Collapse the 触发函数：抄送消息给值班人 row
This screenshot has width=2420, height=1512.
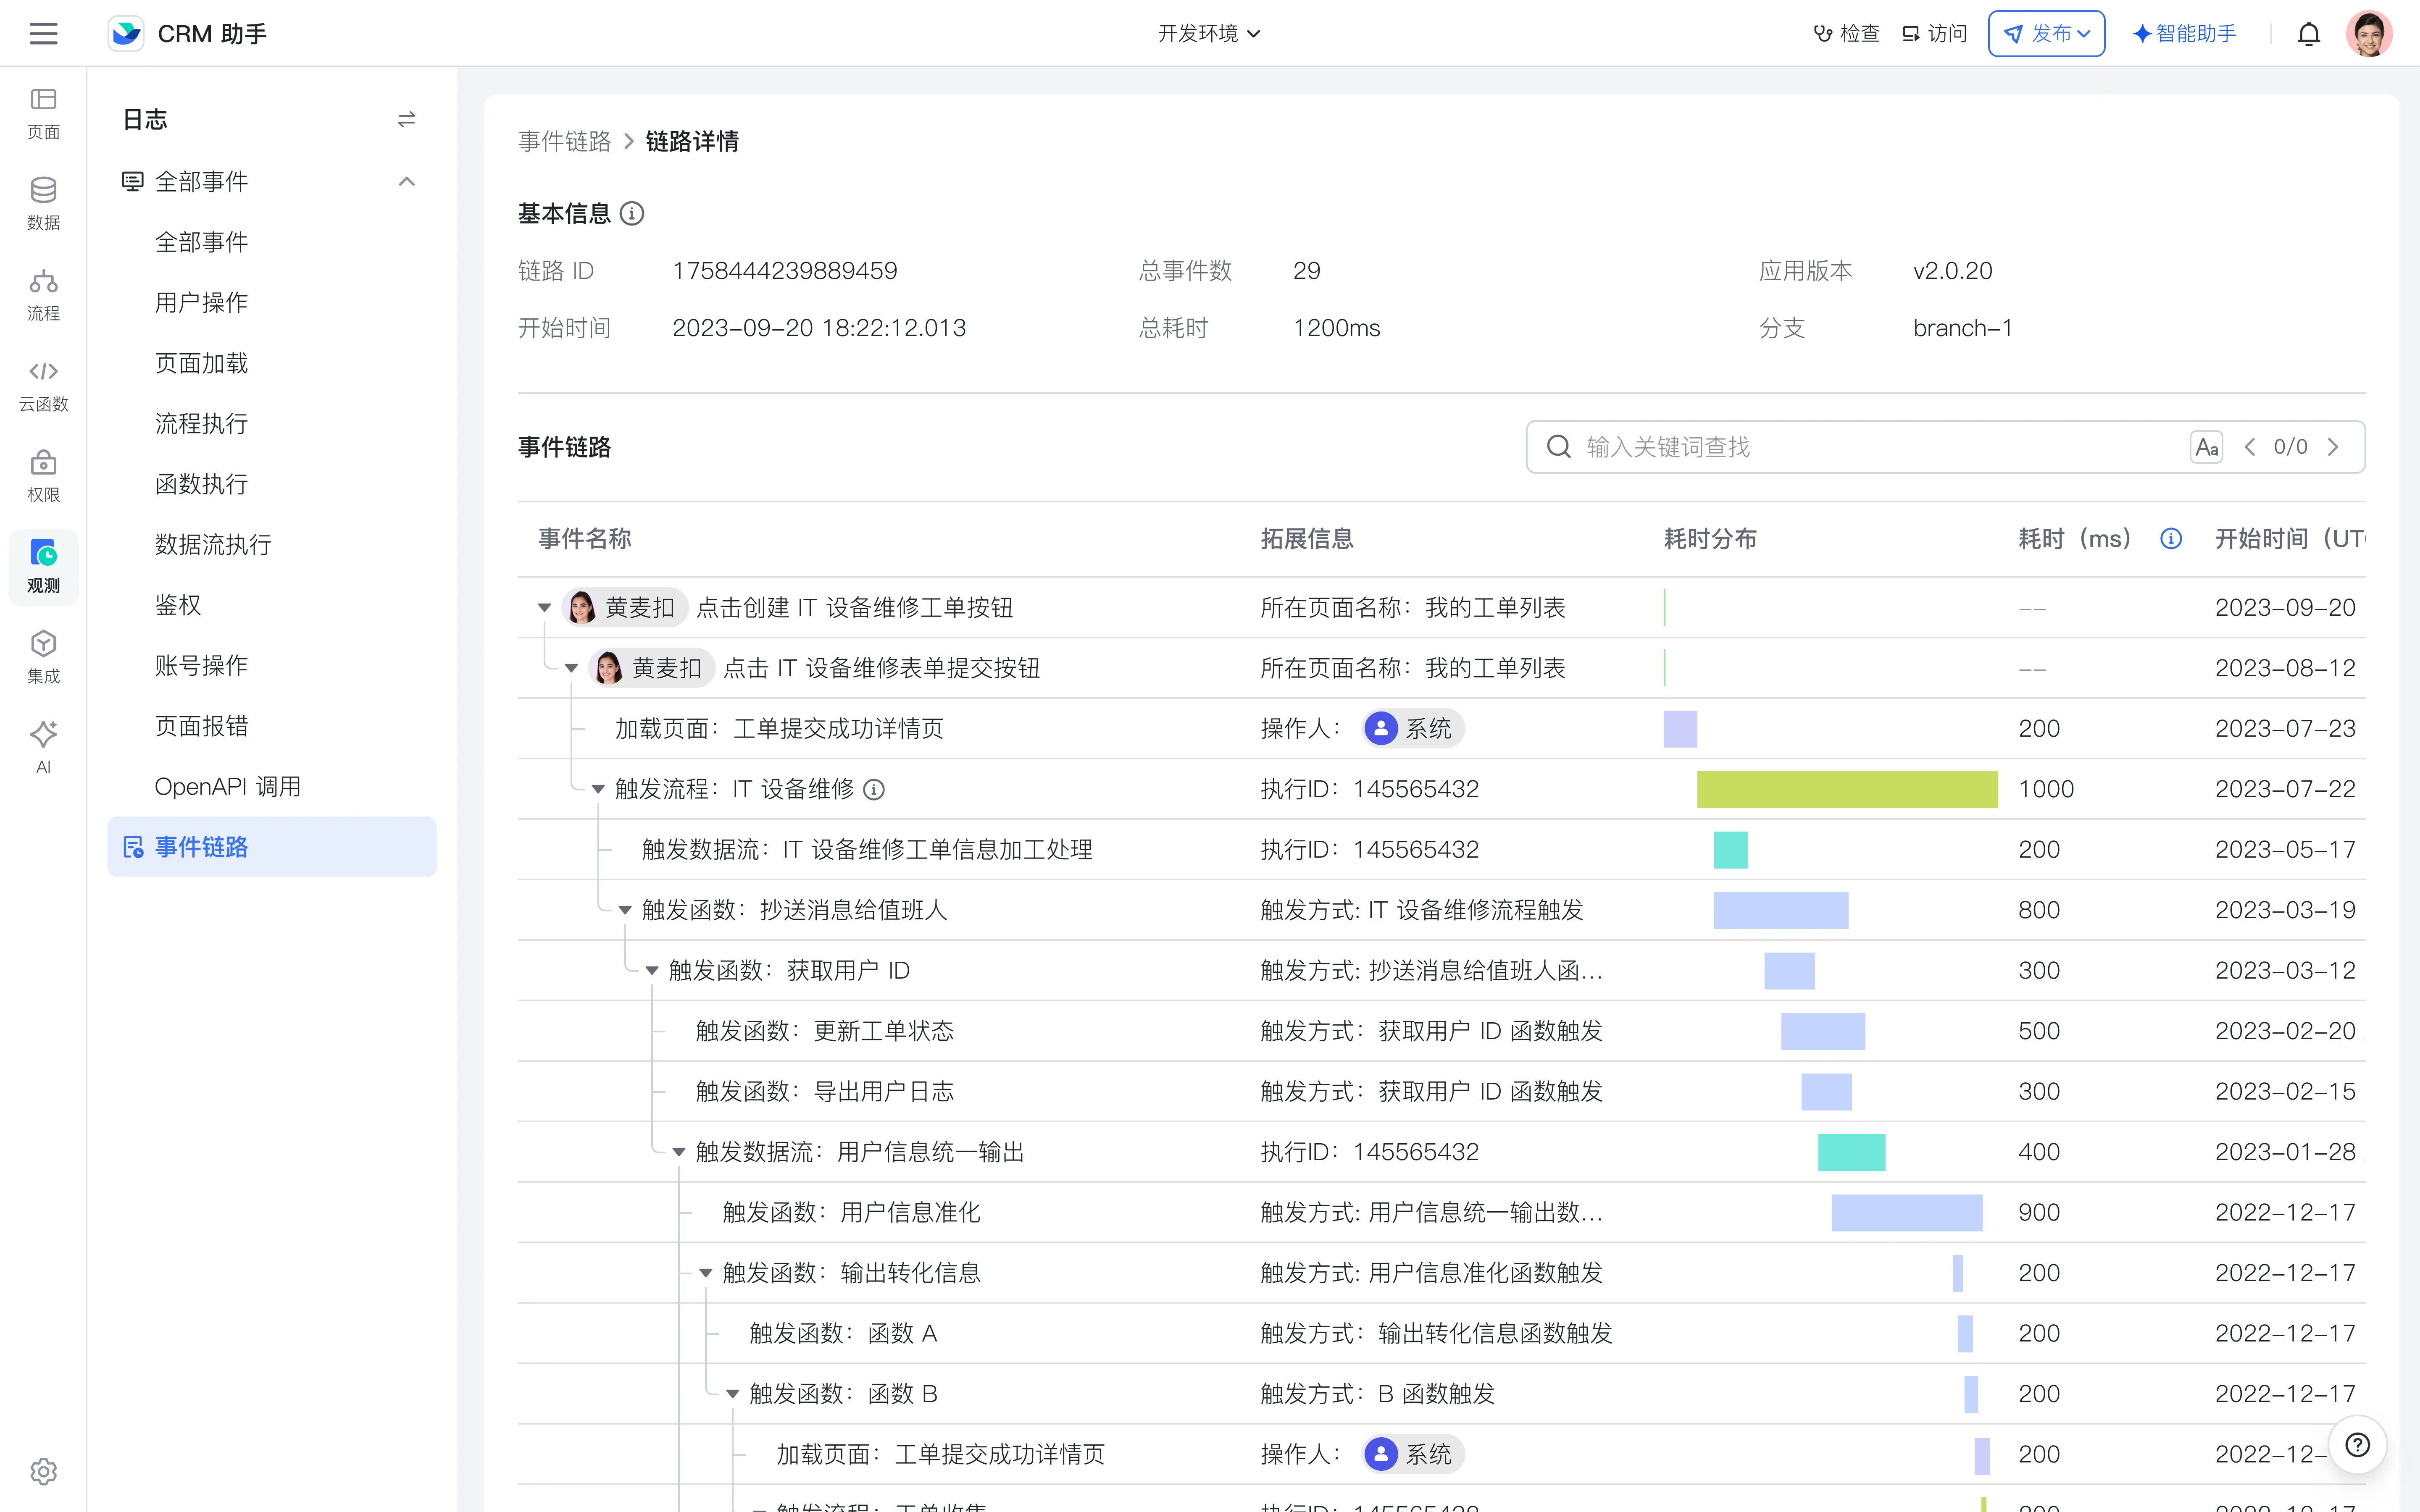pyautogui.click(x=625, y=910)
